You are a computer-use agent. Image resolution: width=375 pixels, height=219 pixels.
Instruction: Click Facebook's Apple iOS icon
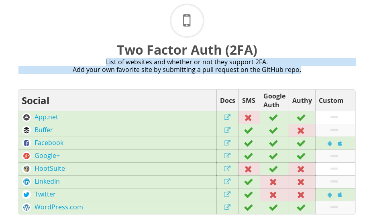pos(340,143)
